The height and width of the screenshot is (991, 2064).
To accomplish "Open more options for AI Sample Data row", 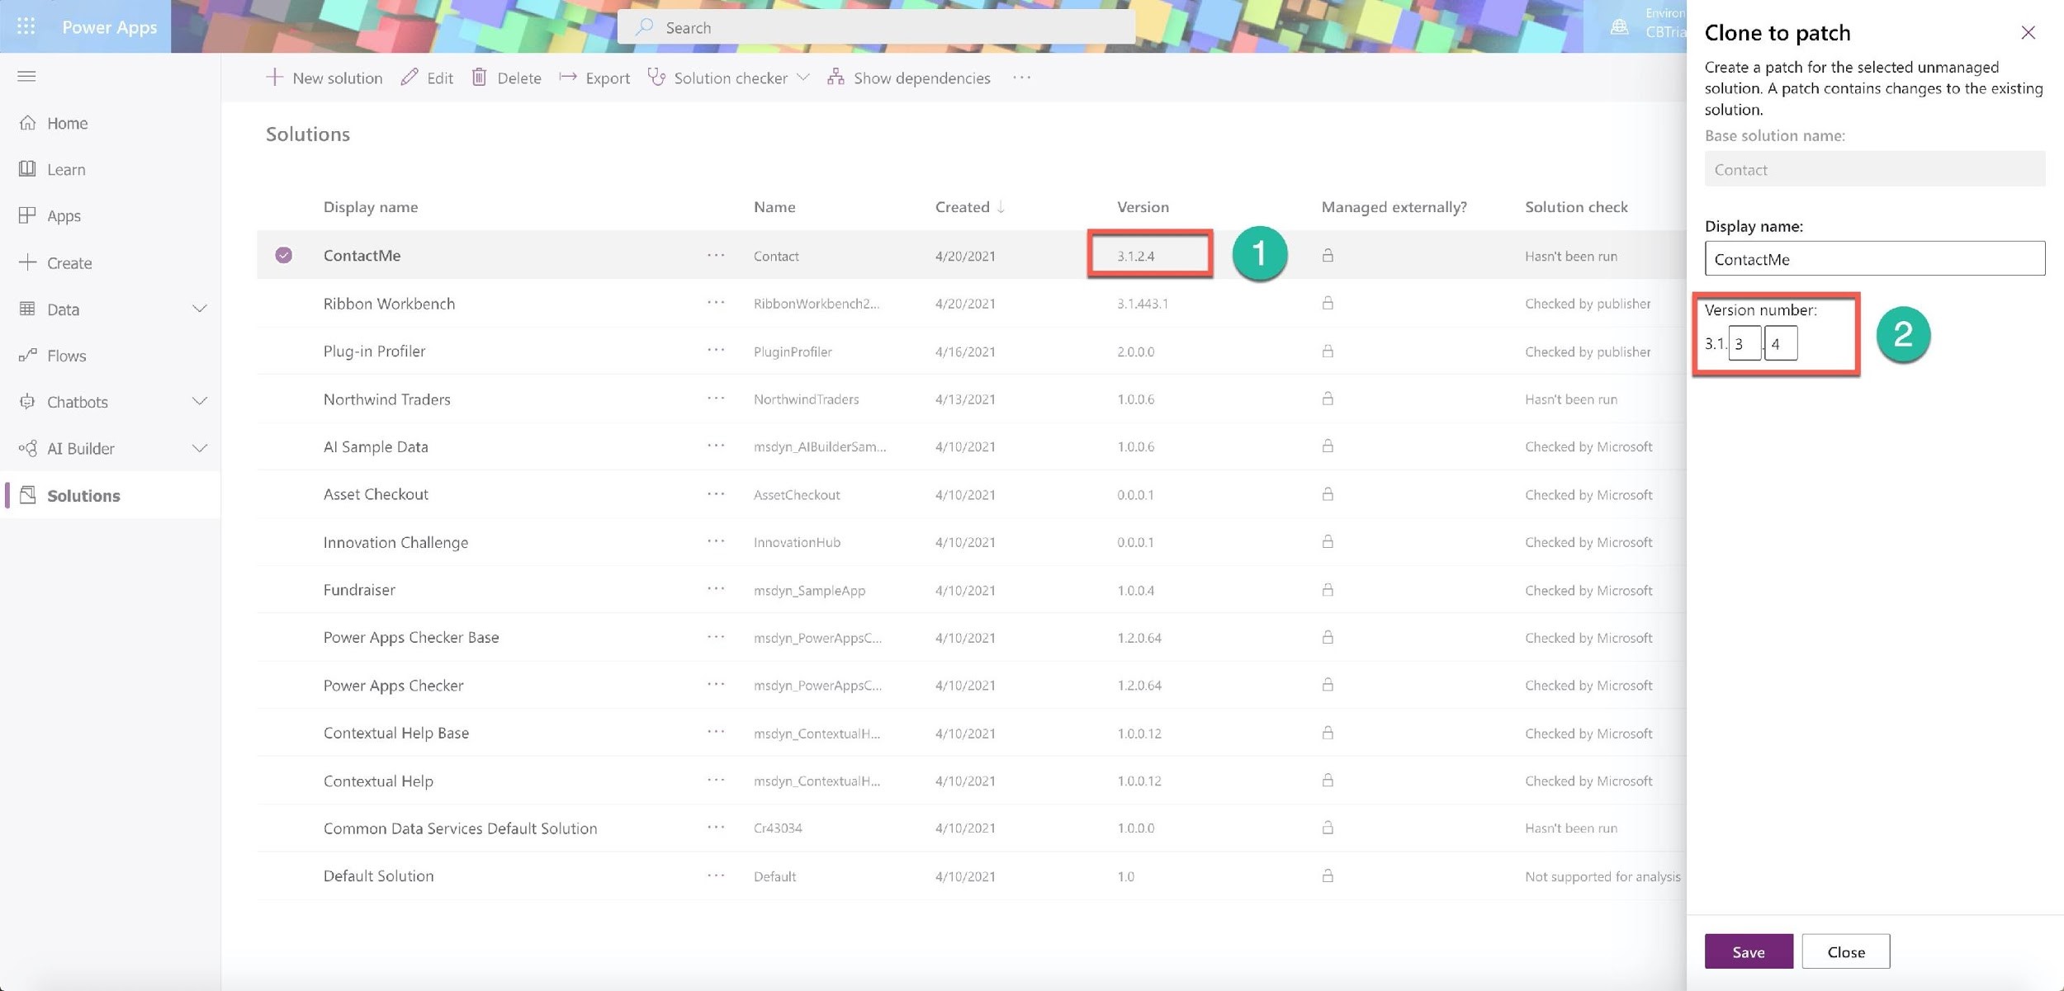I will 716,446.
